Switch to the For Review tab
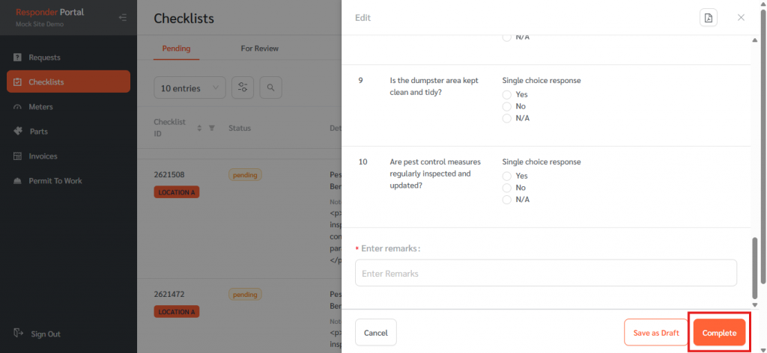The height and width of the screenshot is (353, 767). coord(259,49)
